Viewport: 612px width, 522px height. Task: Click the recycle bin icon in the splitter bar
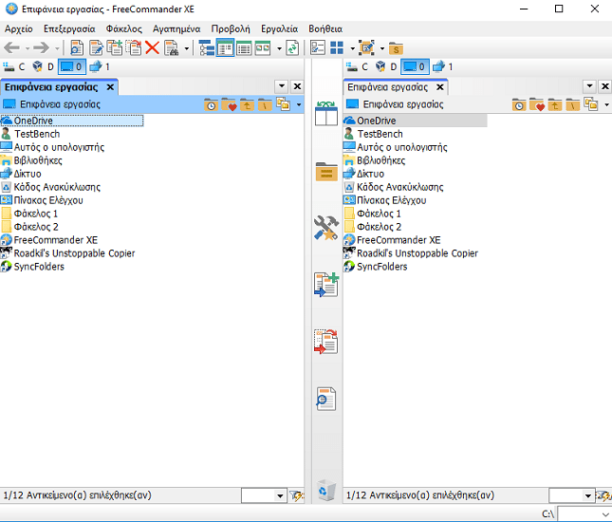click(x=326, y=490)
